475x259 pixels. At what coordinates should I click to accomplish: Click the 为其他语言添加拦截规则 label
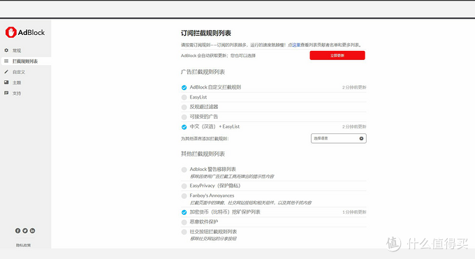(205, 139)
